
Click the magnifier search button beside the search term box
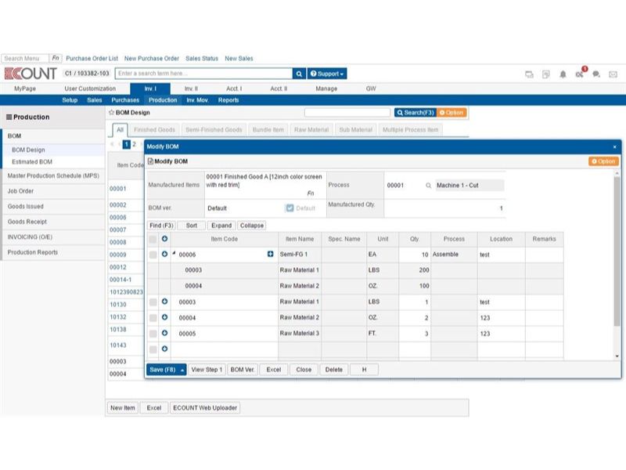(x=299, y=74)
